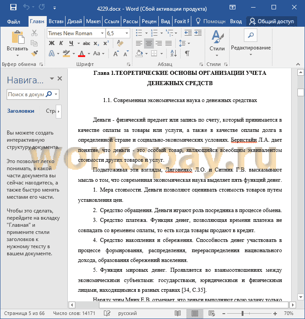The image size is (305, 319).
Task: Open the Рецензирование ribbon tab
Action: [149, 21]
